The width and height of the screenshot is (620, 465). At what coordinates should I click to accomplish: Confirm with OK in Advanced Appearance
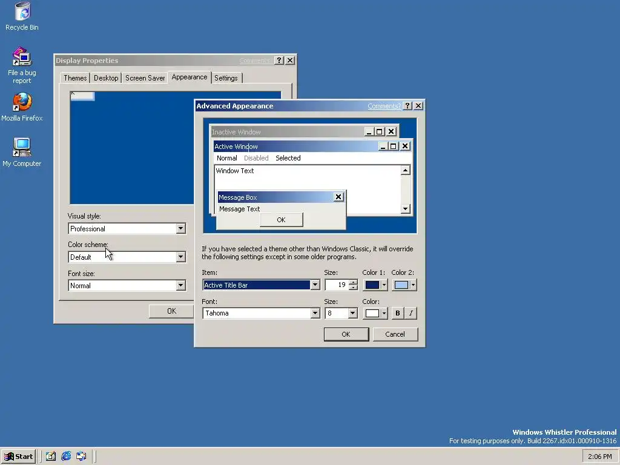click(x=346, y=334)
